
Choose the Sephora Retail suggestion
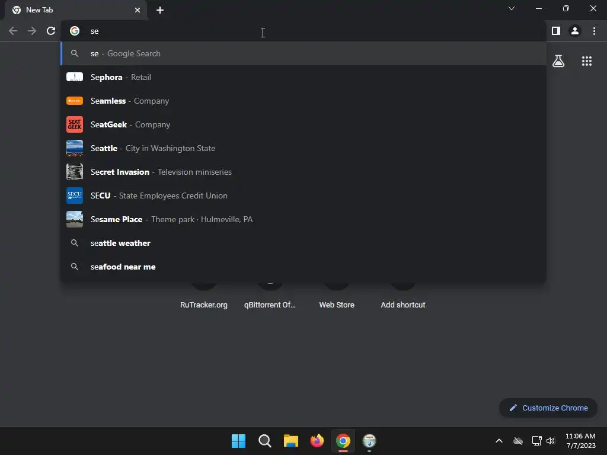303,77
